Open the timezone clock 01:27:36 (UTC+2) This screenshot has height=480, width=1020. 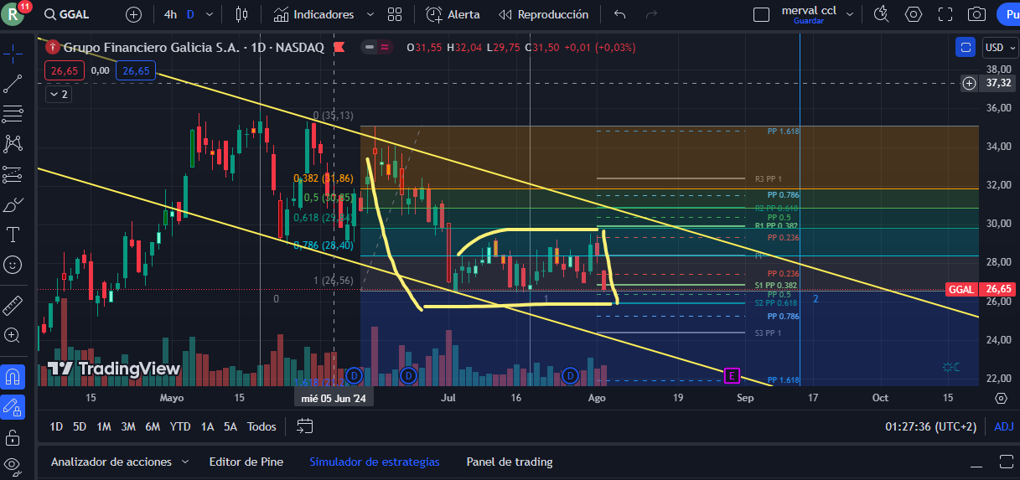point(930,426)
